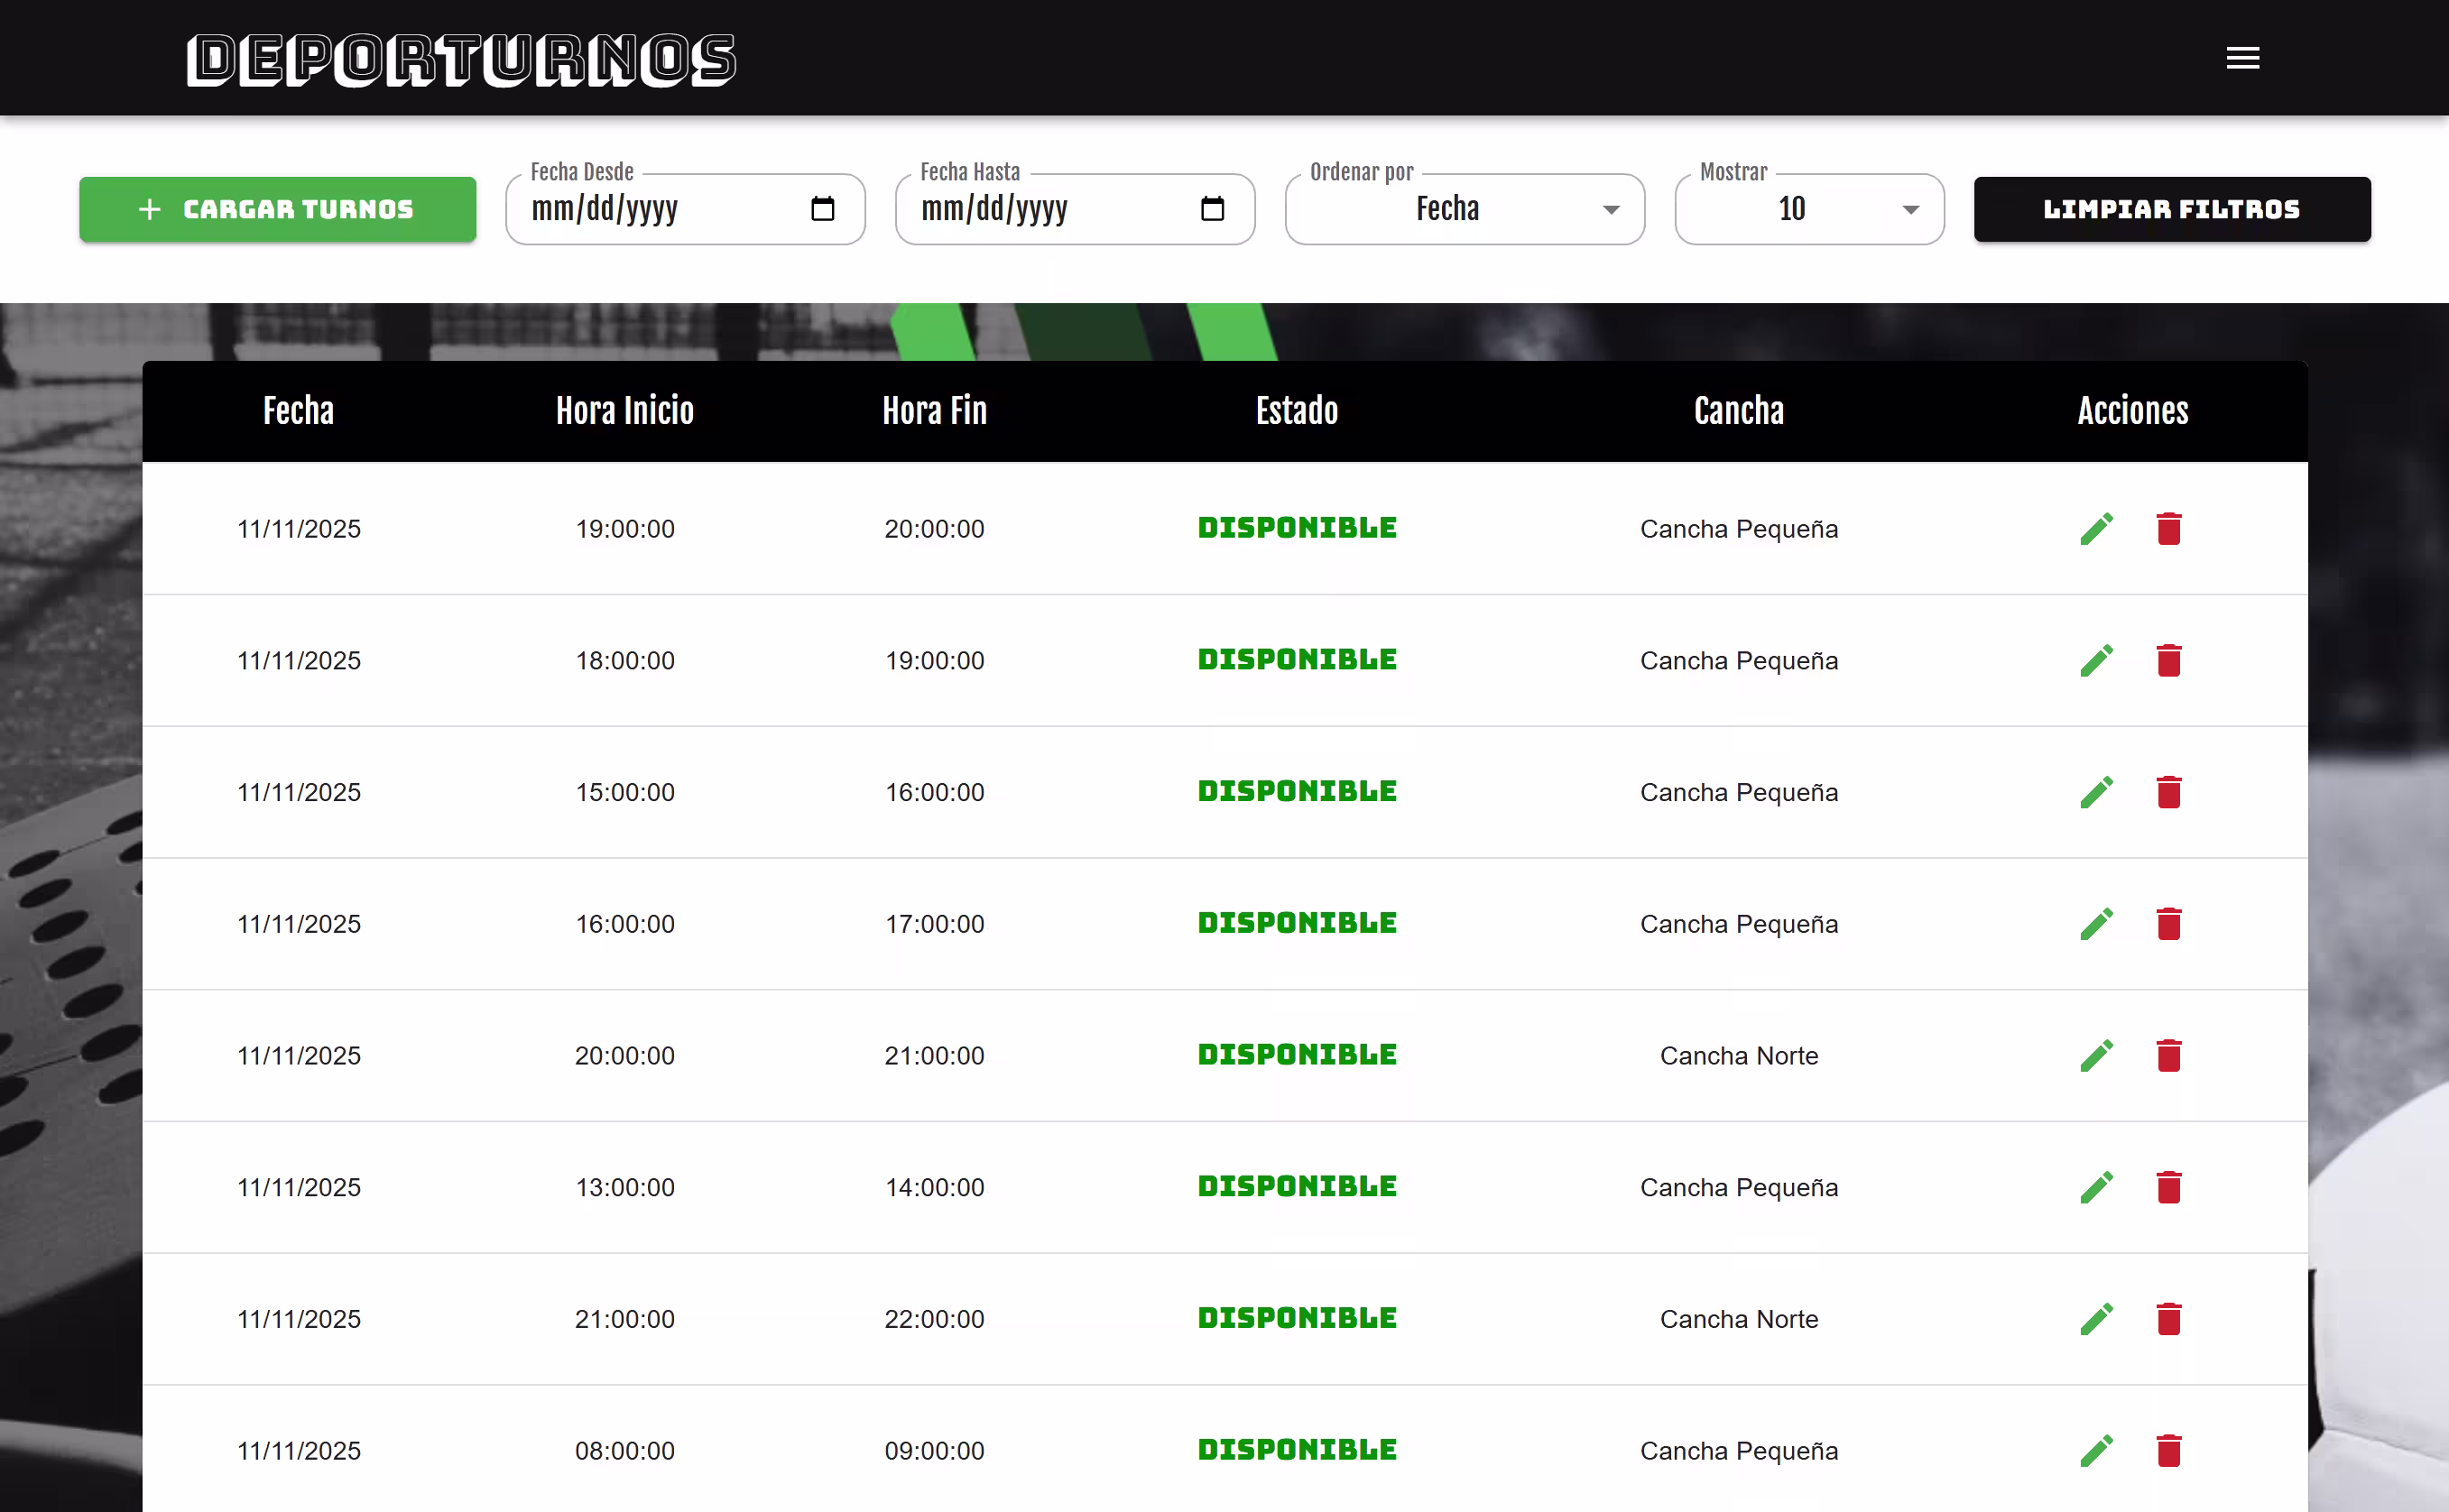This screenshot has height=1512, width=2449.
Task: Click the Estado column header
Action: tap(1296, 411)
